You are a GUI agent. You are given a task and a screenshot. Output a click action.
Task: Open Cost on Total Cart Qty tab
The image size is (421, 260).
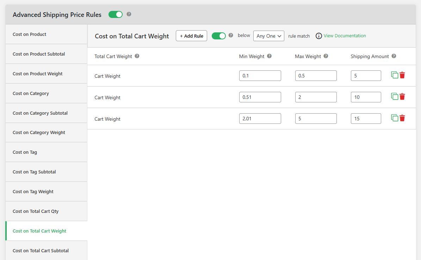[46, 211]
